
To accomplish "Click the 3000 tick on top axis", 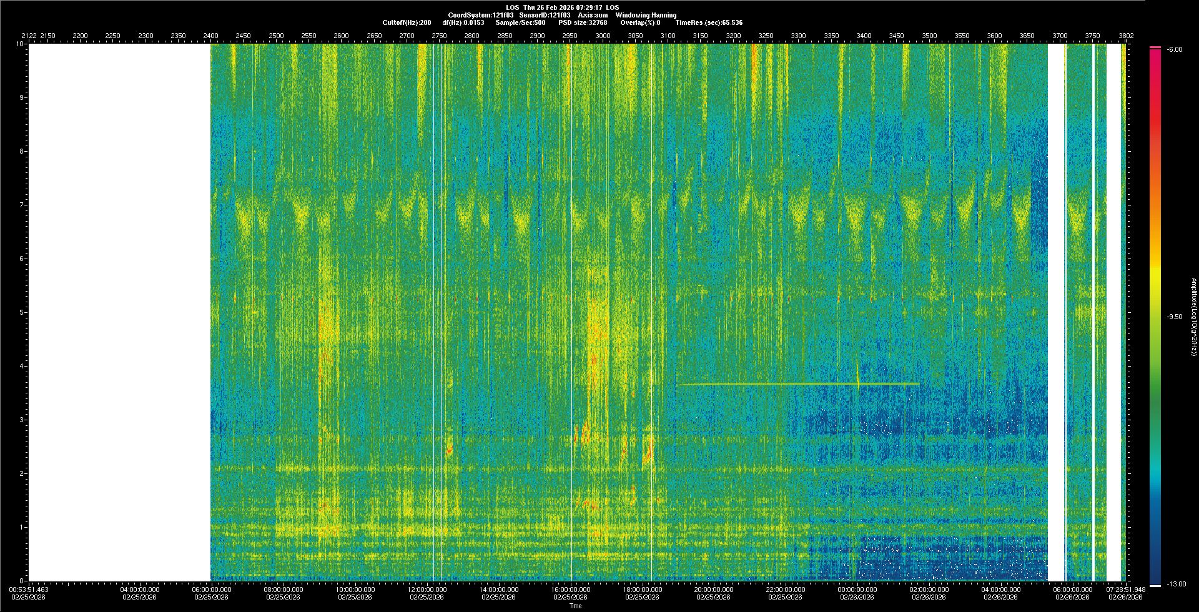I will [x=603, y=36].
